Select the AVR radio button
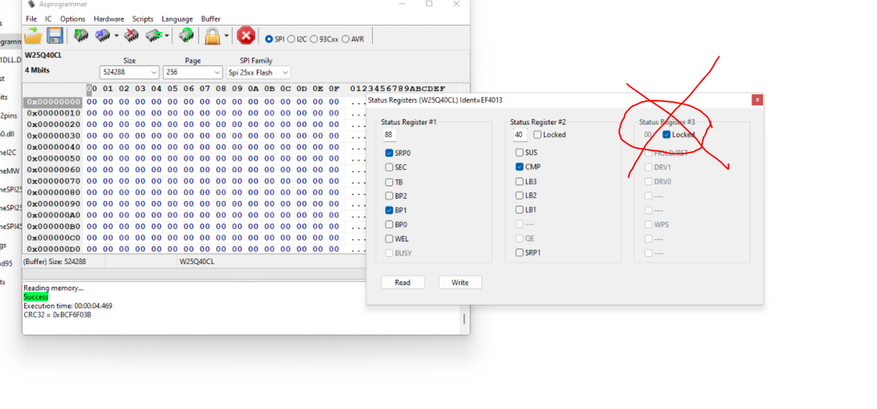The image size is (877, 409). tap(346, 39)
